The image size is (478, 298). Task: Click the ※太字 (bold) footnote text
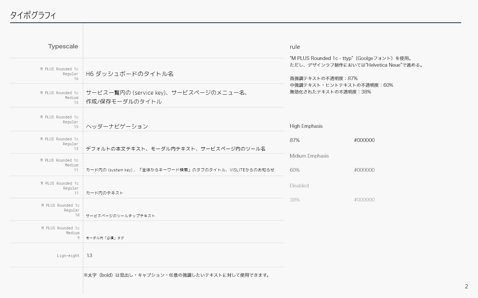click(176, 275)
